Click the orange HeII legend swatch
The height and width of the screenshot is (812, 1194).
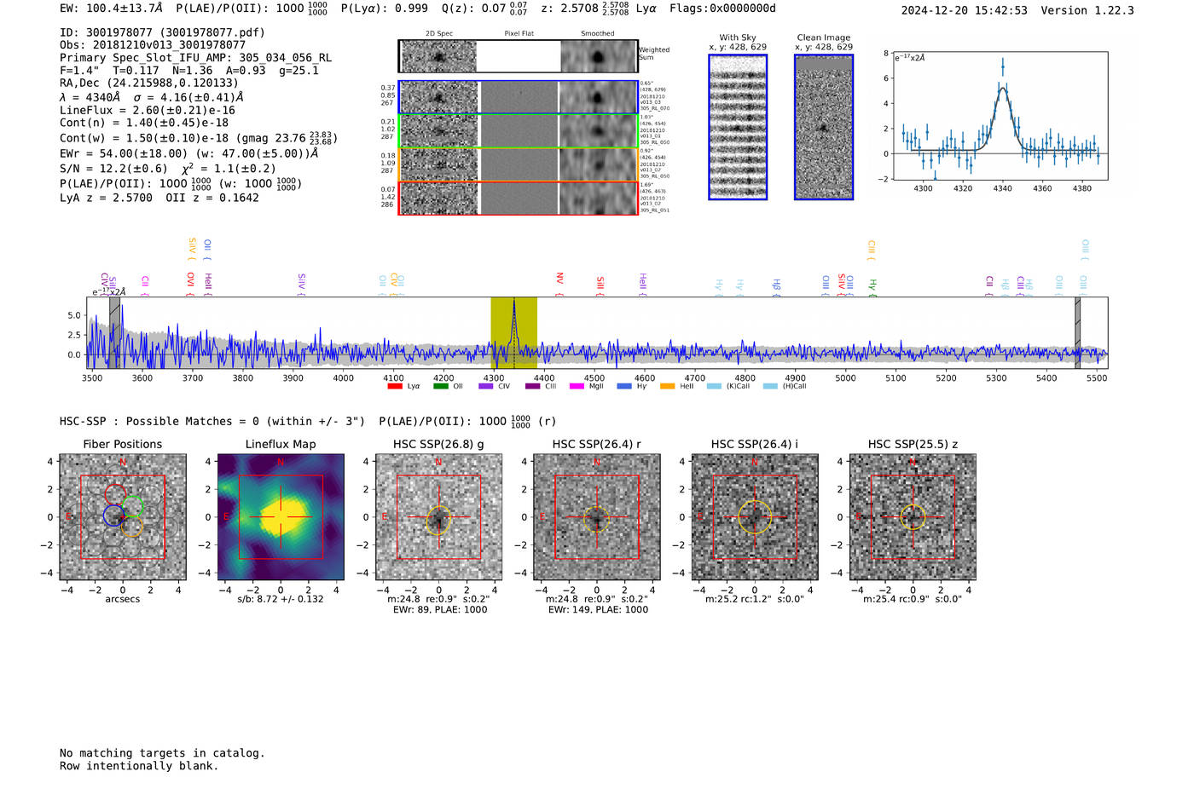667,386
